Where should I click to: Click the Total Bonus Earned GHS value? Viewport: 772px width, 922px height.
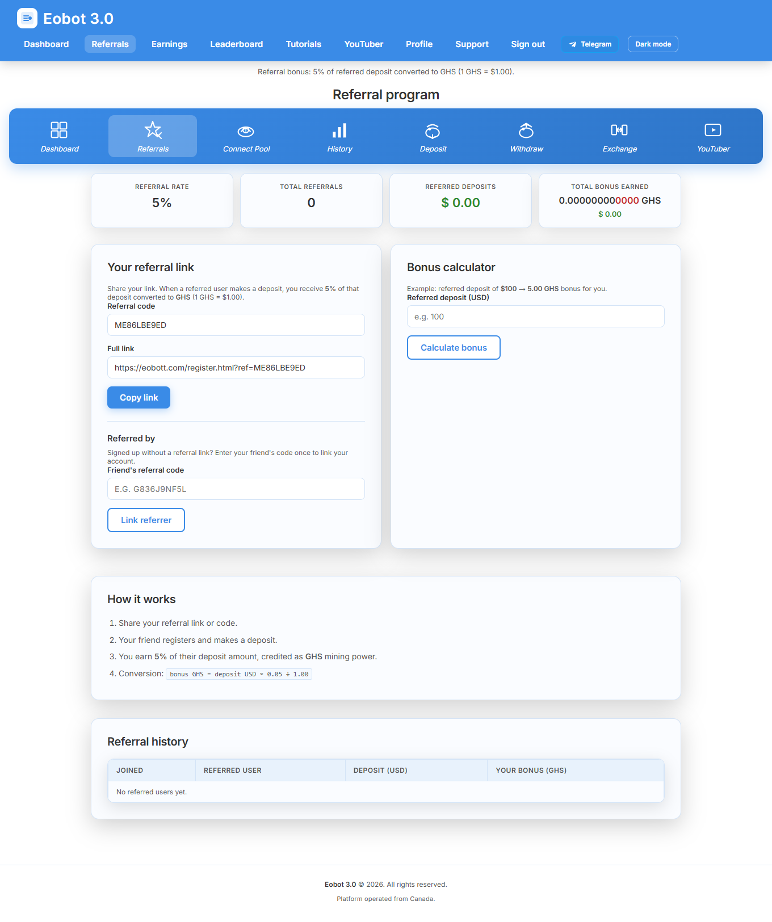610,201
